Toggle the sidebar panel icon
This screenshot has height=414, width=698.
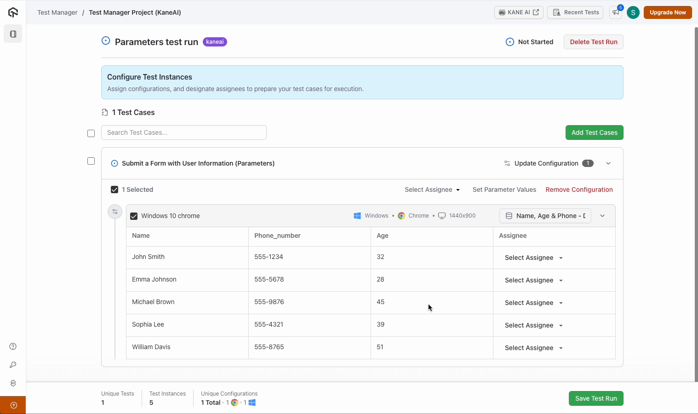pyautogui.click(x=13, y=34)
